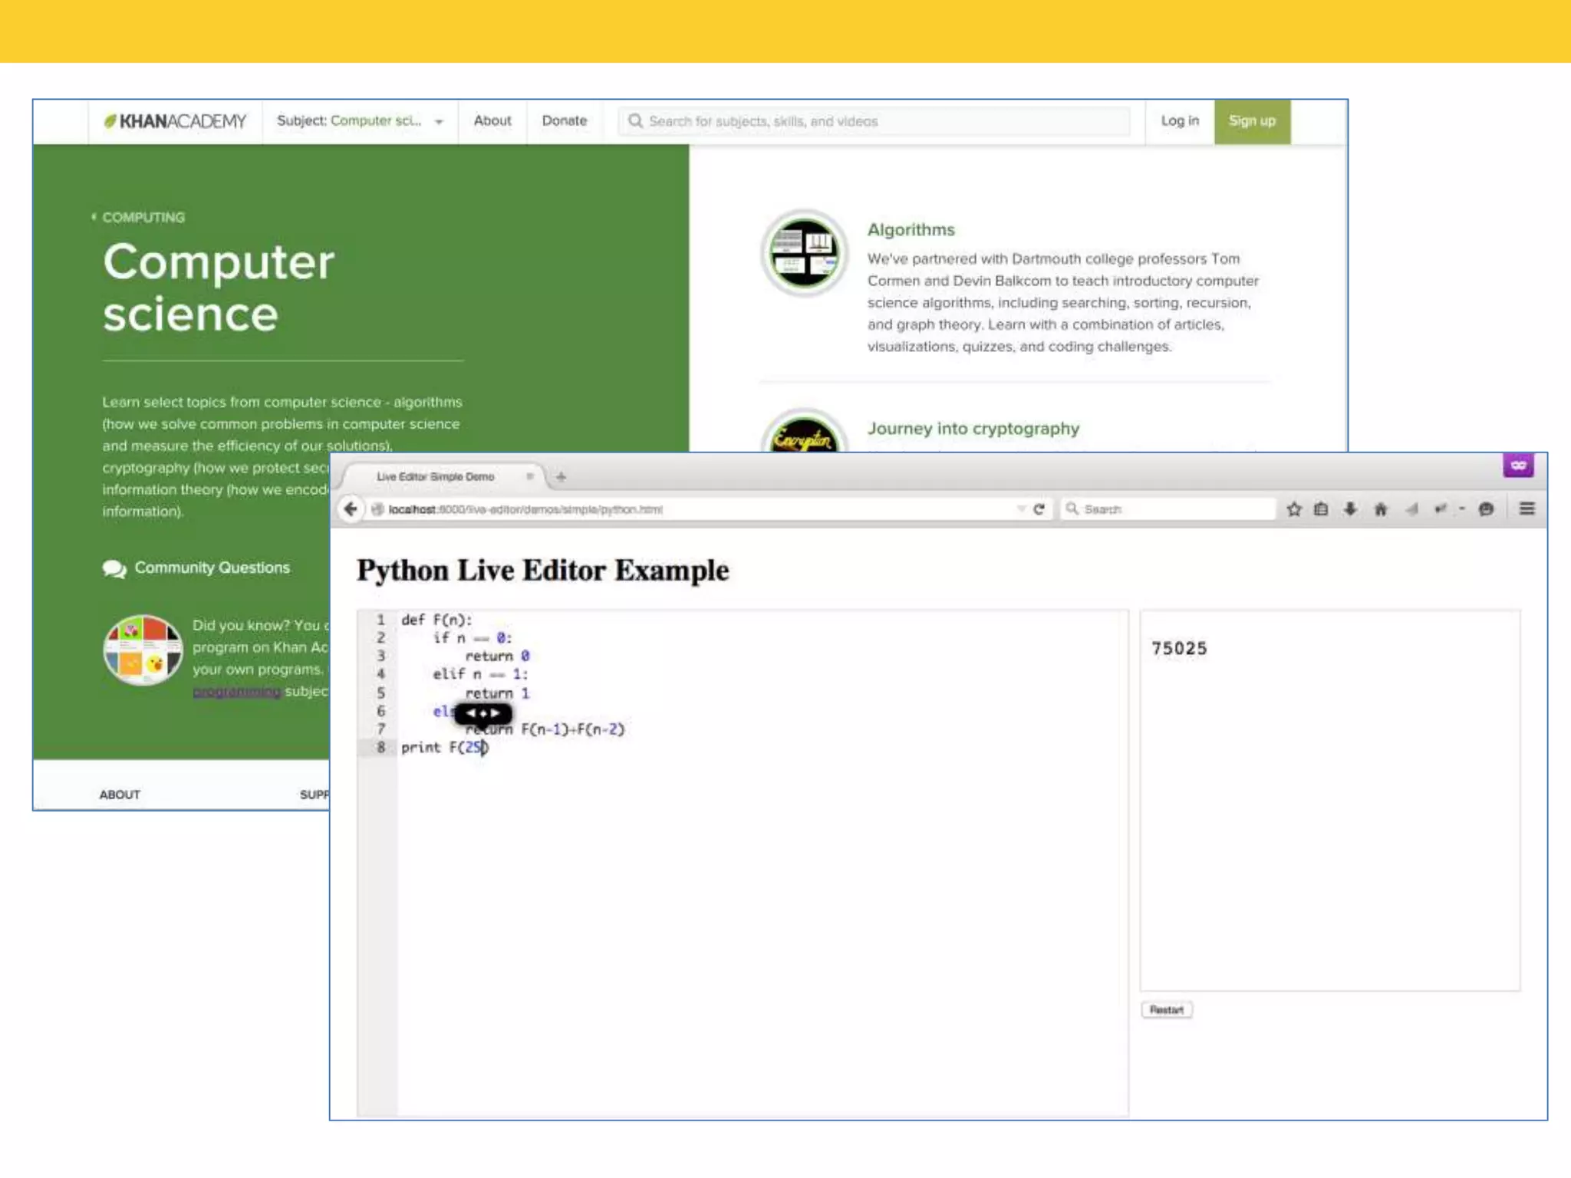This screenshot has height=1178, width=1571.
Task: Click the green Sign up button
Action: (1251, 121)
